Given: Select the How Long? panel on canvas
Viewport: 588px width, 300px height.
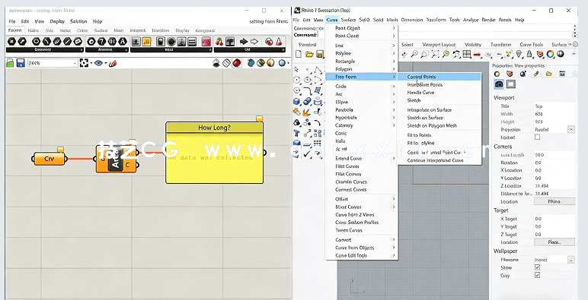Looking at the screenshot, I should (215, 153).
